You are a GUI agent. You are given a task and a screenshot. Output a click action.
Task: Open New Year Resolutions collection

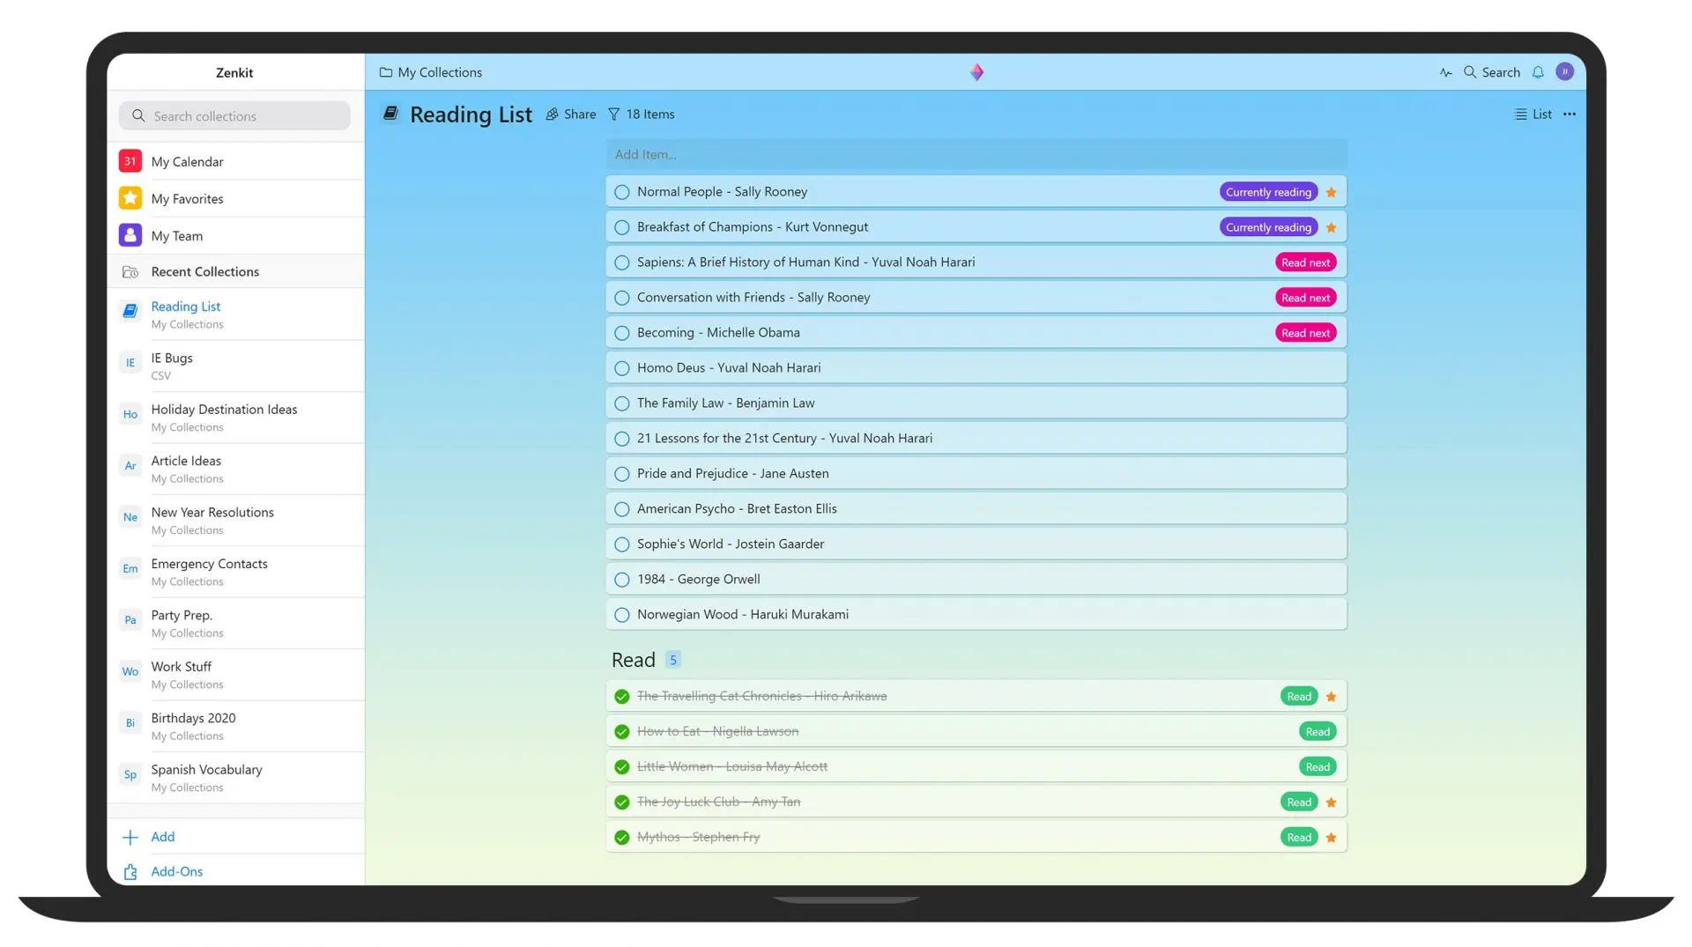(235, 521)
